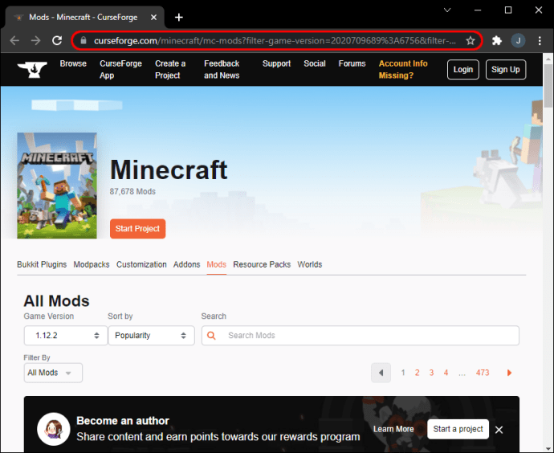Open Create a Project in navbar
The width and height of the screenshot is (554, 453).
pyautogui.click(x=170, y=69)
